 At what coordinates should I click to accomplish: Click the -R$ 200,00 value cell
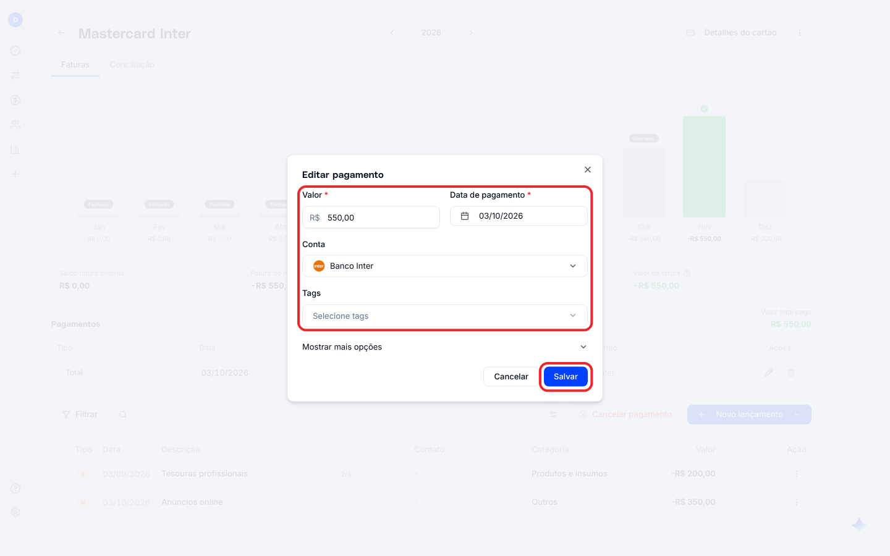(693, 474)
